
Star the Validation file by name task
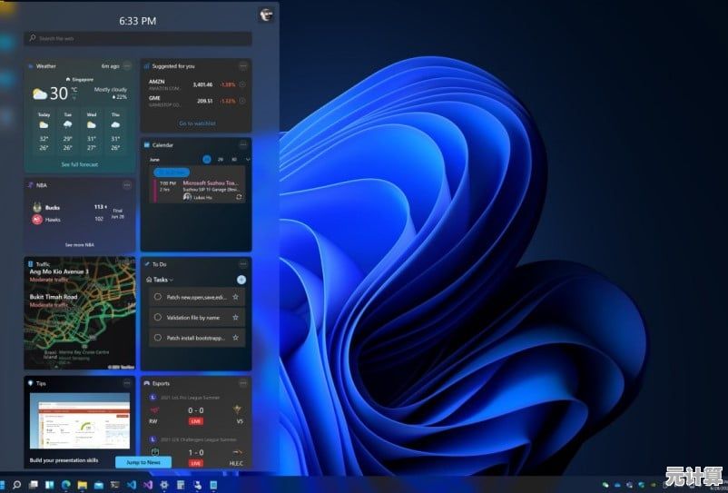point(235,318)
